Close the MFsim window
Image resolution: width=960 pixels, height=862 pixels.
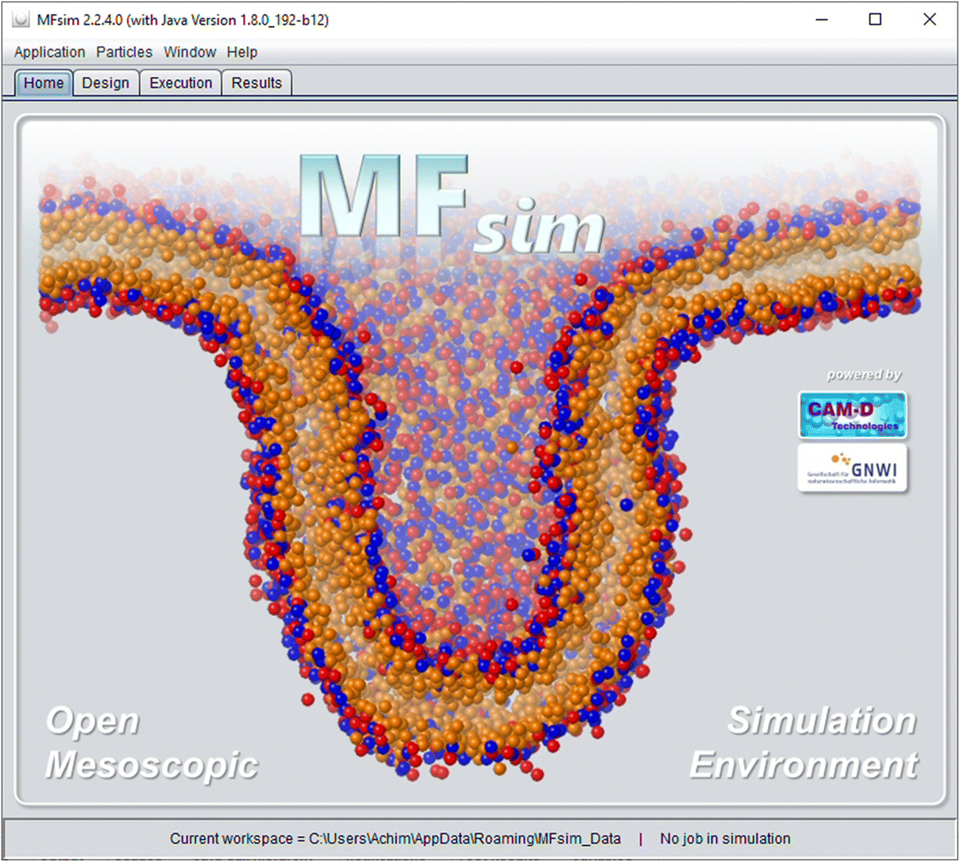(x=930, y=20)
